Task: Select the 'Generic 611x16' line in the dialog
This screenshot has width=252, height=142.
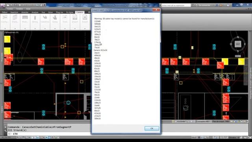Action: tap(100, 50)
